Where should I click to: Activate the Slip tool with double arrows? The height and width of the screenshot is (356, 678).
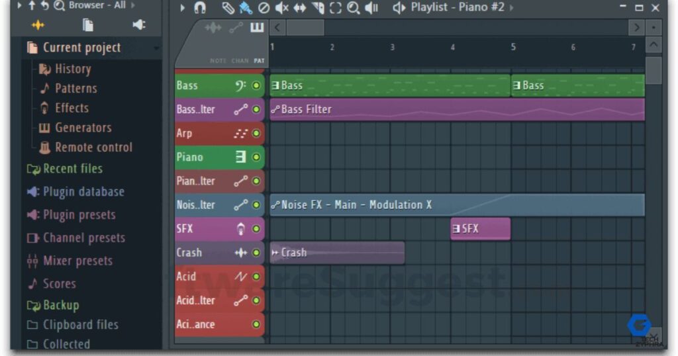pos(299,8)
